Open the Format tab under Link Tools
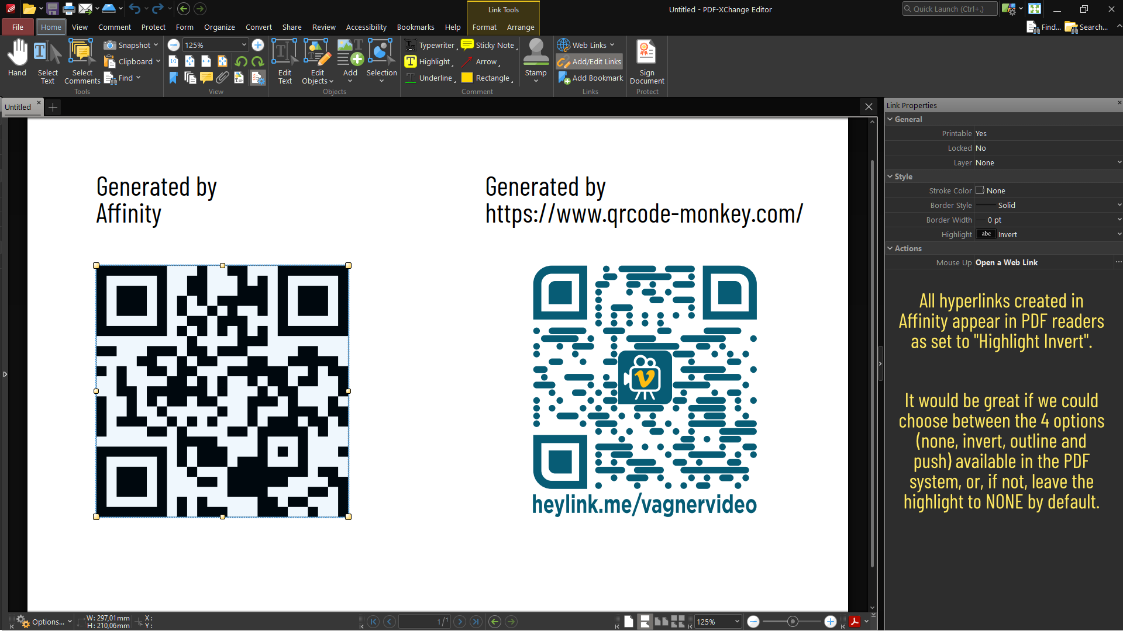Viewport: 1123px width, 631px height. point(484,27)
